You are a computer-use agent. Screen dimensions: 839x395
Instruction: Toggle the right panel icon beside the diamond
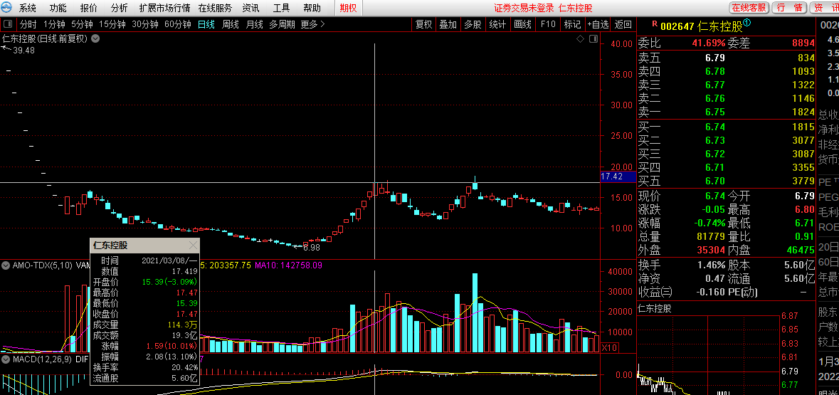tap(593, 38)
